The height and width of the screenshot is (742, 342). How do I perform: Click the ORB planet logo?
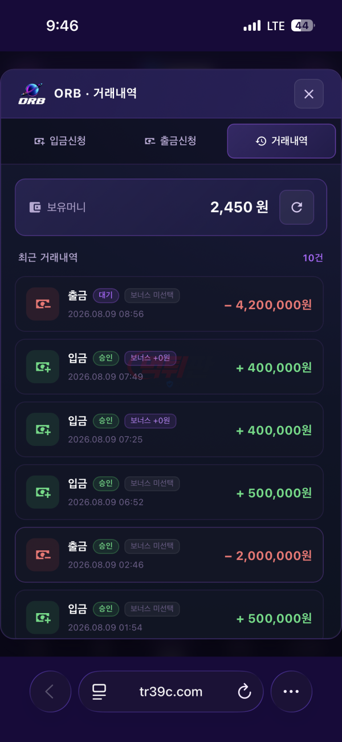click(x=32, y=94)
